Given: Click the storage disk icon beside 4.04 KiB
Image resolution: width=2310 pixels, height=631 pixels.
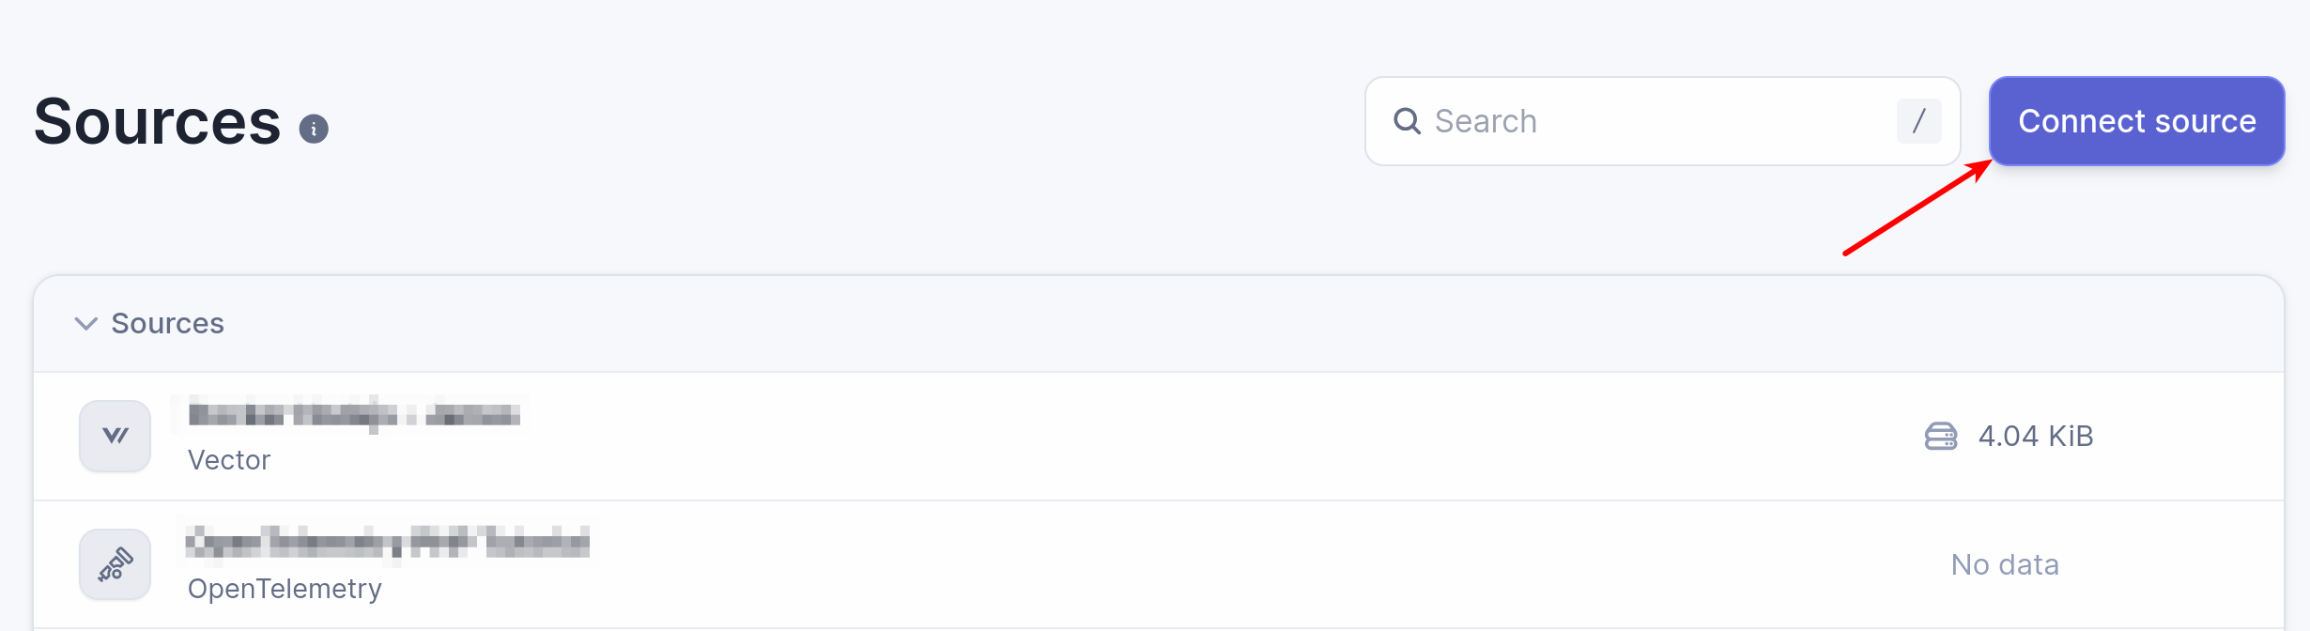Looking at the screenshot, I should coord(1940,437).
